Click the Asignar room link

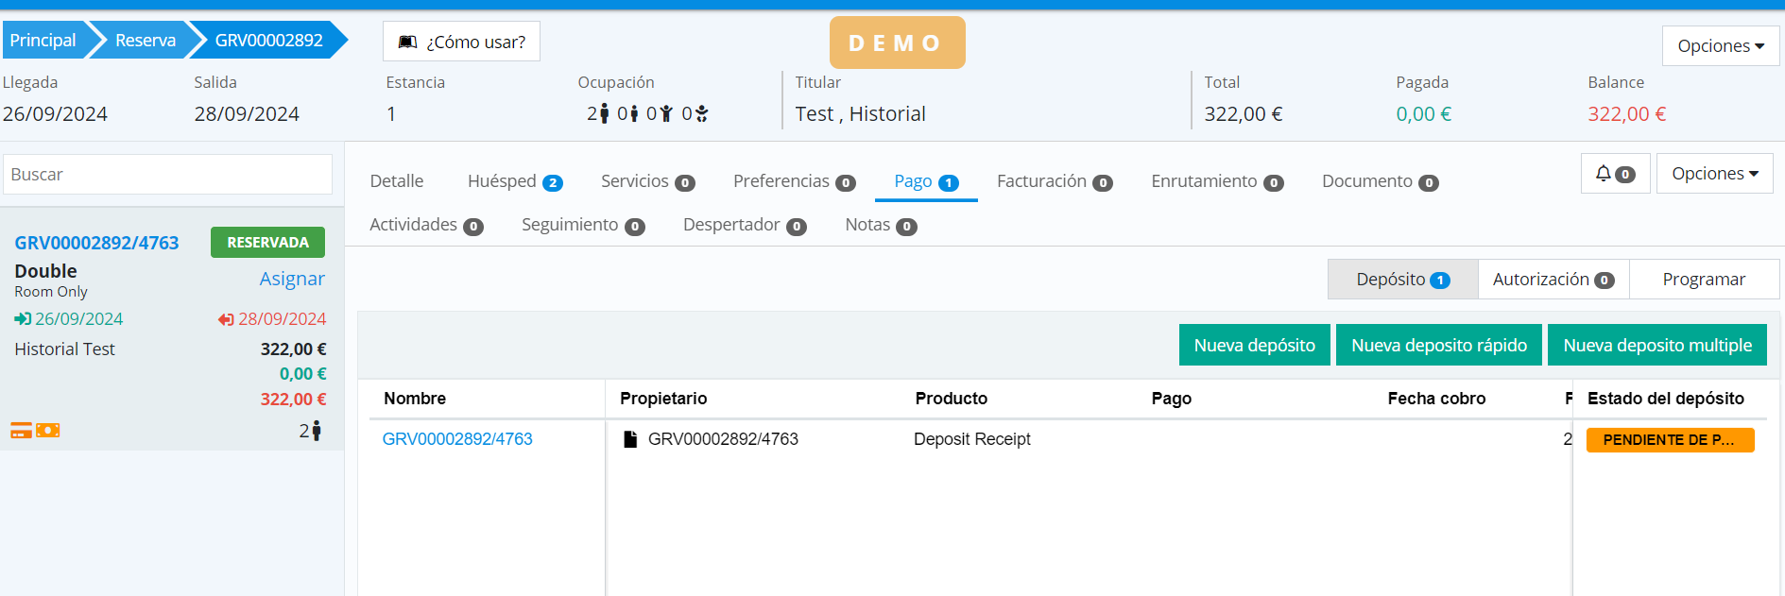pyautogui.click(x=292, y=279)
